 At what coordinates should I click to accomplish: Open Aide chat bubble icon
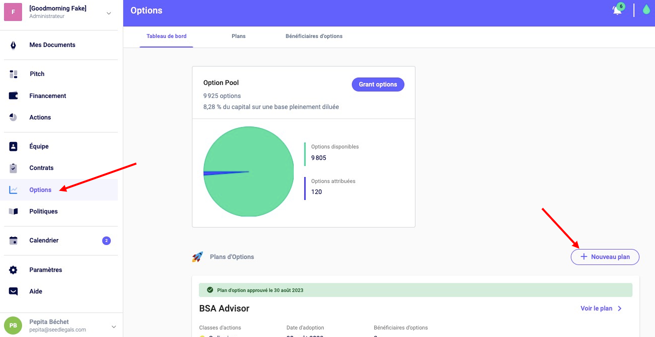point(13,291)
